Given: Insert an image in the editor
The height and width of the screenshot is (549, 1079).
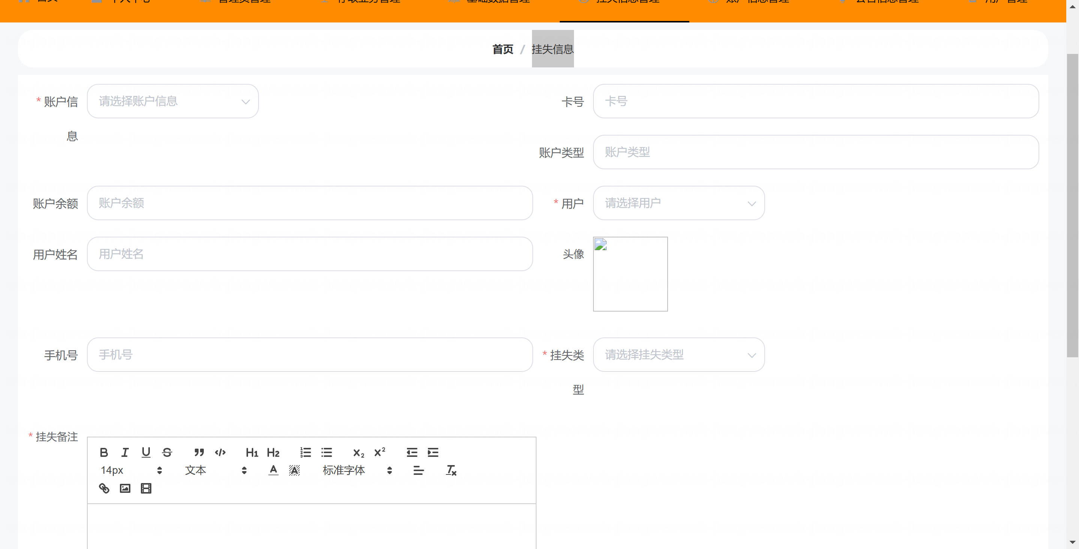Looking at the screenshot, I should (x=125, y=488).
